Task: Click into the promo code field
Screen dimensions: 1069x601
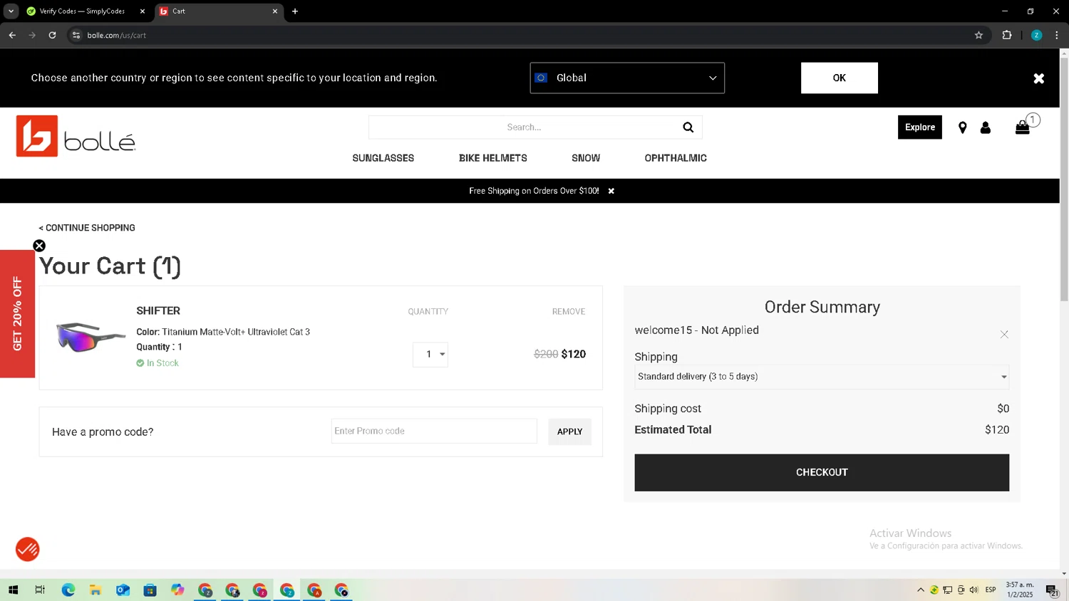Action: 434,431
